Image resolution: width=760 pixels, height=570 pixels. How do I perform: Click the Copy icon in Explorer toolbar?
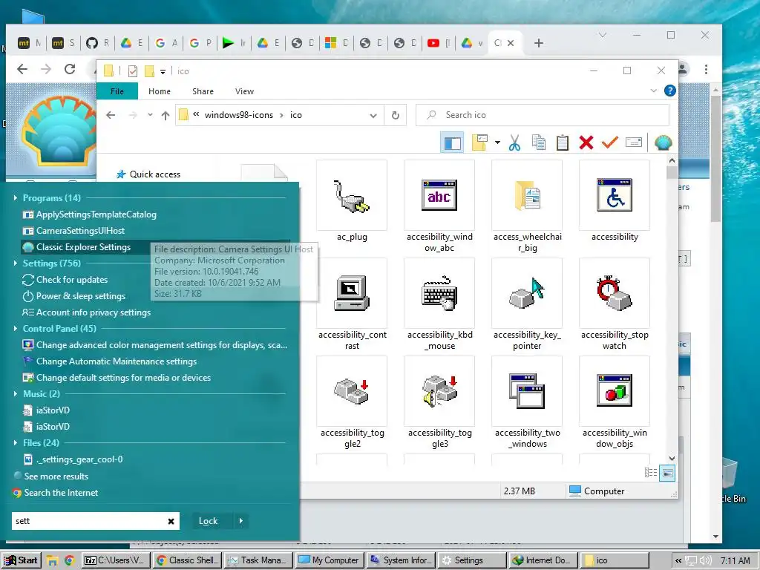click(539, 142)
